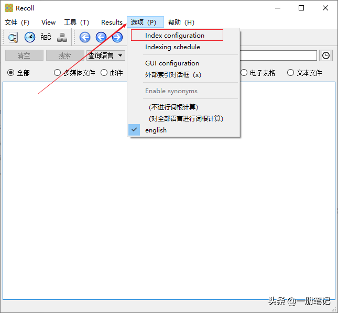Click the index statistics blocks icon
This screenshot has height=313, width=338.
tap(62, 38)
